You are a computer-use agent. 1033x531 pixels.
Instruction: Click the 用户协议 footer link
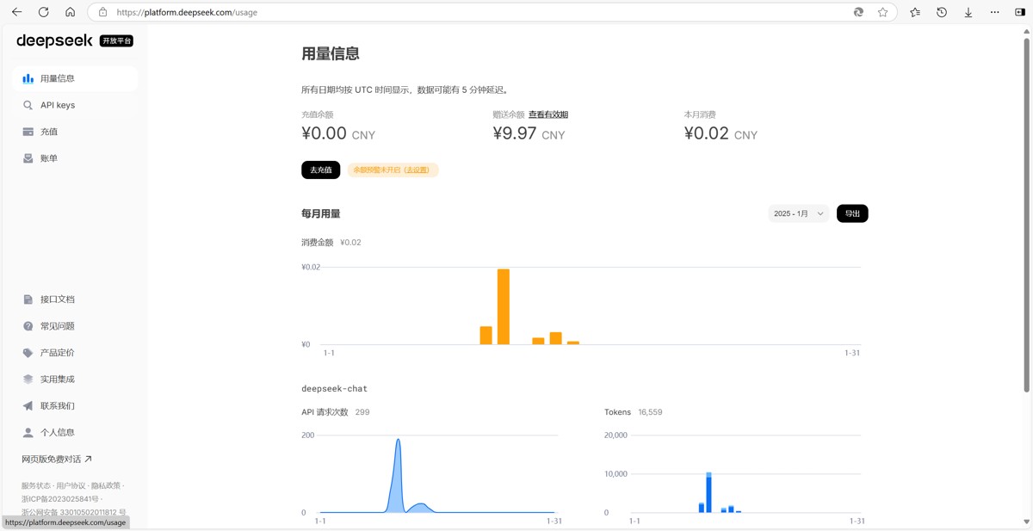[71, 486]
